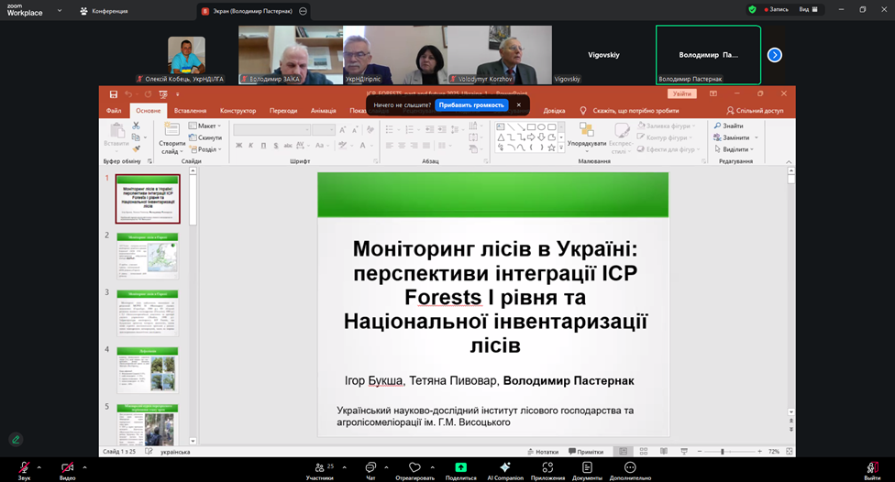Click Прибавить громкость button
The height and width of the screenshot is (482, 895).
pos(471,104)
